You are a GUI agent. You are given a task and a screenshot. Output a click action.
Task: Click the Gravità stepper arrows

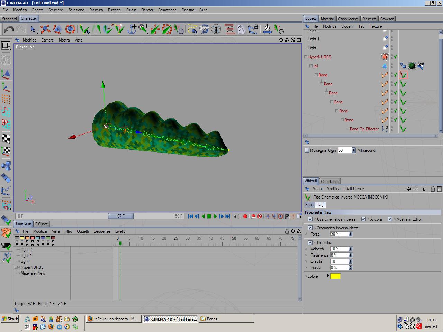(x=350, y=261)
